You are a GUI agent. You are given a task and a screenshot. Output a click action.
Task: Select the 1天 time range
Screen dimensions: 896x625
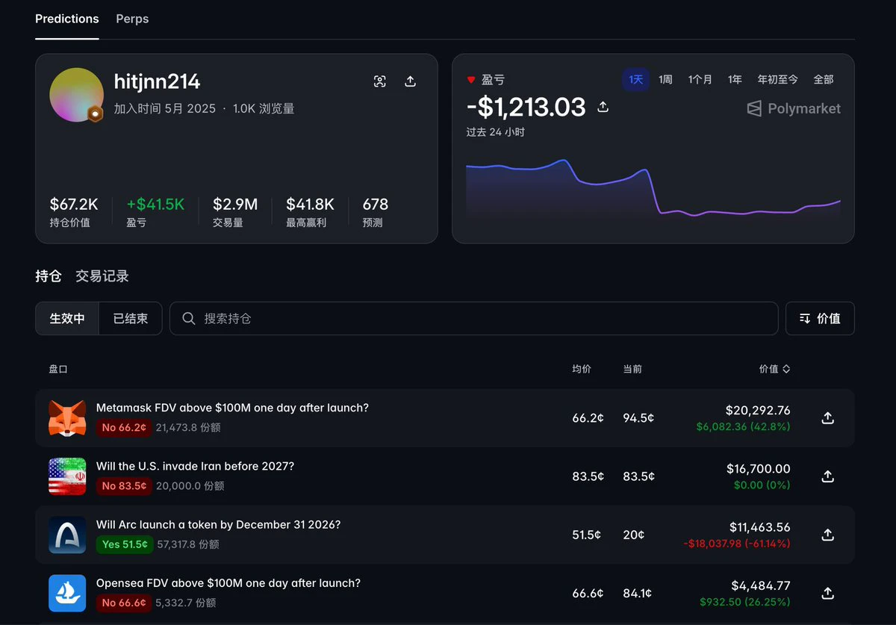coord(636,79)
